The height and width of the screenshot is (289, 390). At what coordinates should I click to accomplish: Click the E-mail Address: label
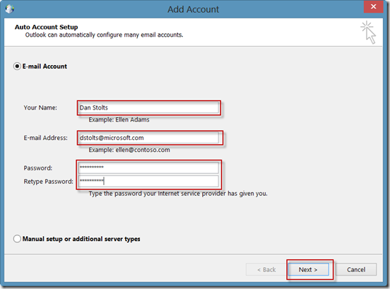[45, 138]
